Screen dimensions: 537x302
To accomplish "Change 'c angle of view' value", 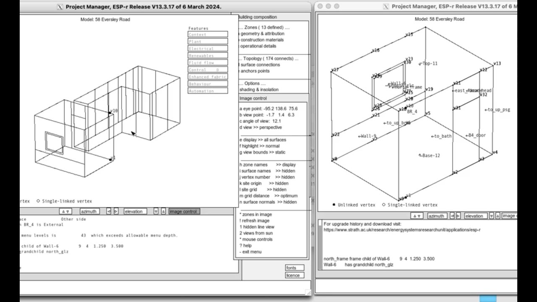I will pyautogui.click(x=260, y=121).
